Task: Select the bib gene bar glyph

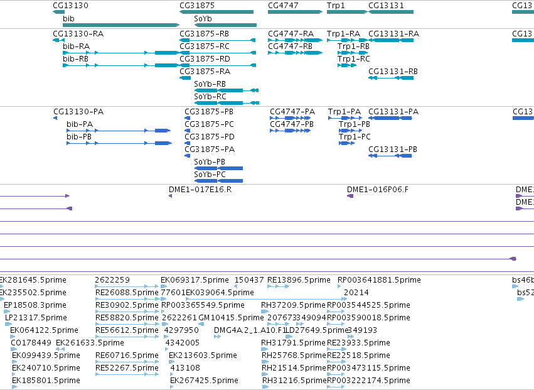Action: click(121, 25)
